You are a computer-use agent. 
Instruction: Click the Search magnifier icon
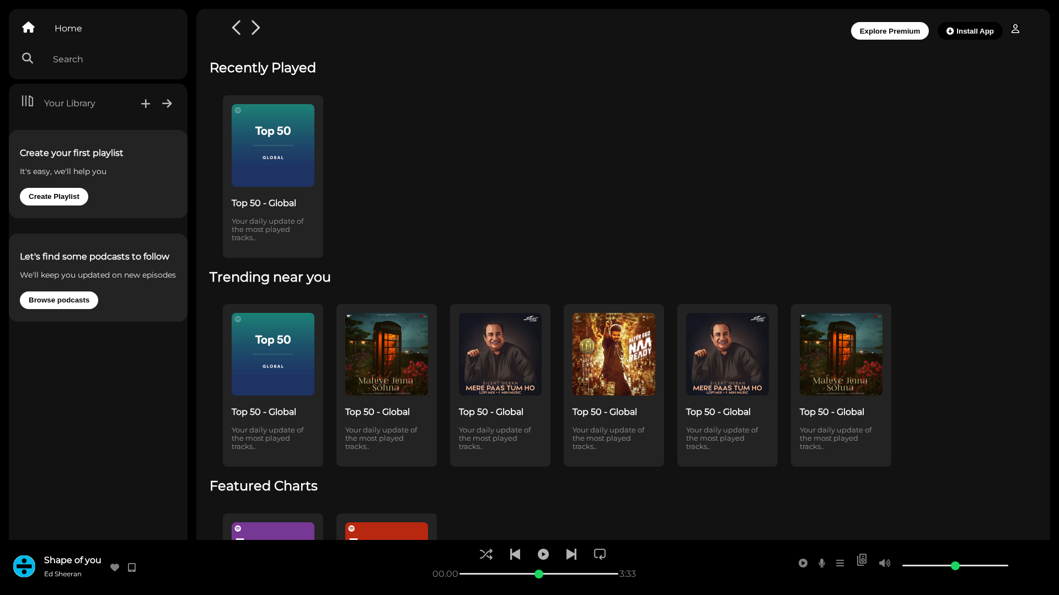coord(28,58)
